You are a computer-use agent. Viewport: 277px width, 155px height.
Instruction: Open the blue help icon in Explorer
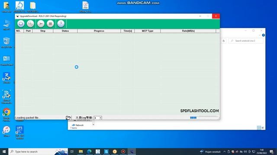(x=263, y=35)
